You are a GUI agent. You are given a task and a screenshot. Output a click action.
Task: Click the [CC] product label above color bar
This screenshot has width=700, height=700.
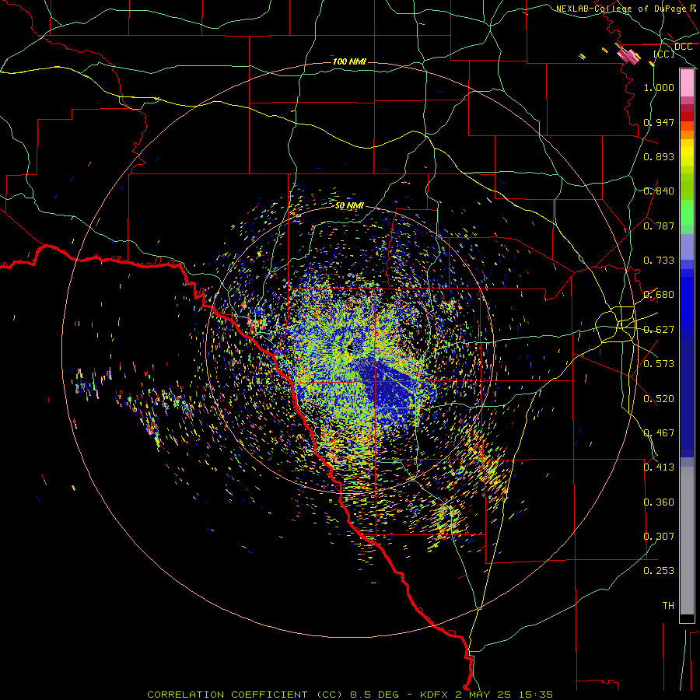tap(663, 54)
